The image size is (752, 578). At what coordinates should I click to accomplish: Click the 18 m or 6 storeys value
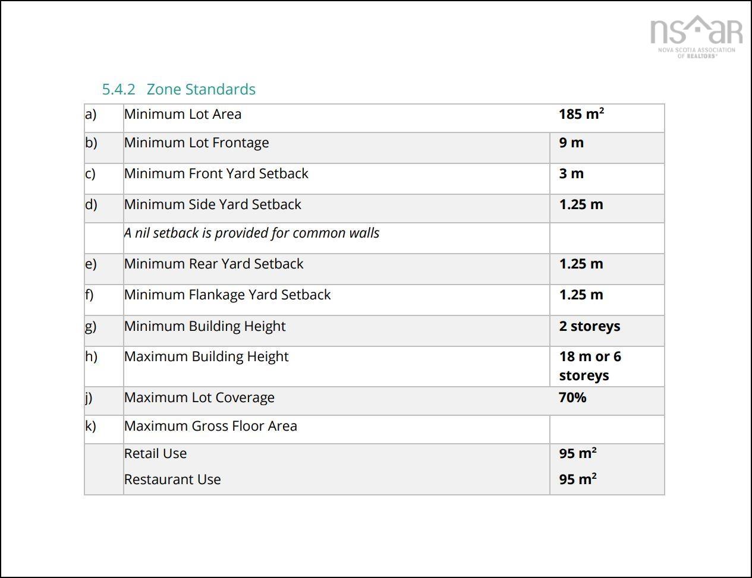coord(589,366)
